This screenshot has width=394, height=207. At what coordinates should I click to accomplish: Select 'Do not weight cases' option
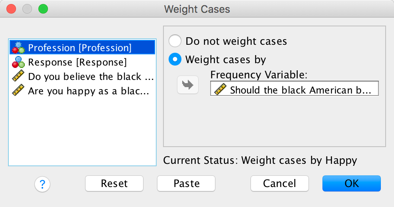175,41
